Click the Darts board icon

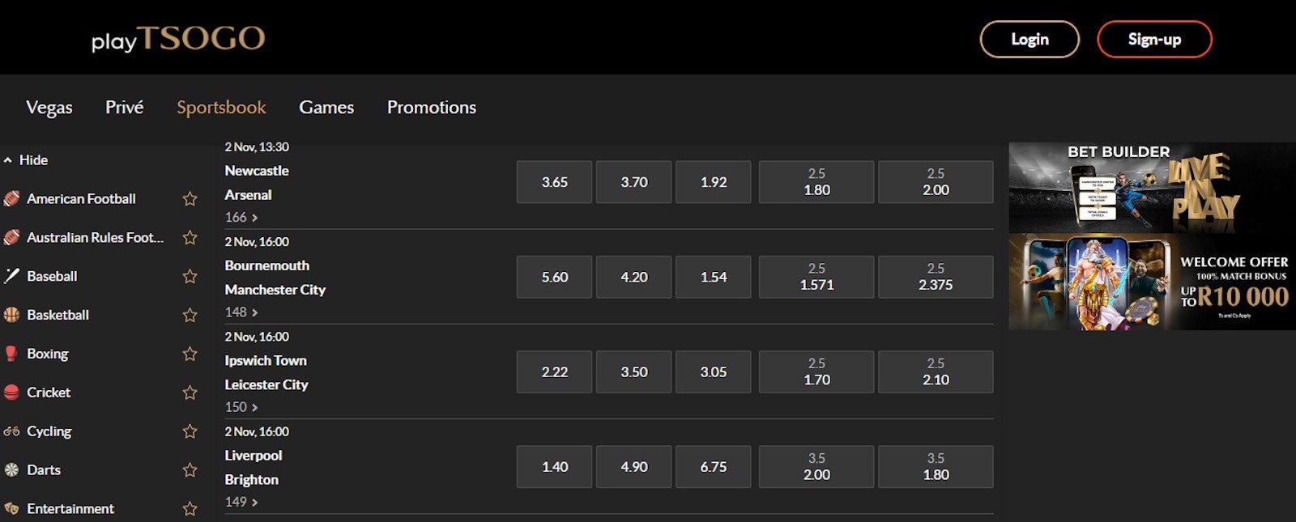click(11, 470)
